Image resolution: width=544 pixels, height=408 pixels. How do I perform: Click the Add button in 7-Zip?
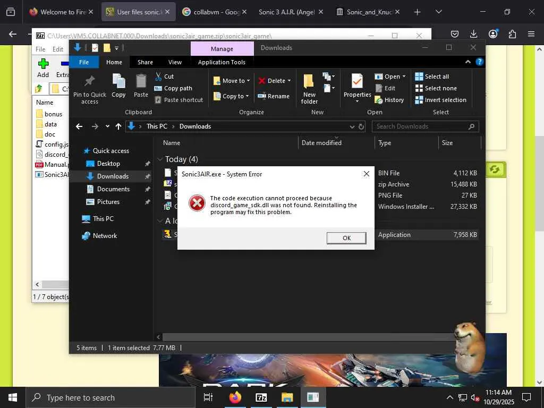pyautogui.click(x=43, y=67)
